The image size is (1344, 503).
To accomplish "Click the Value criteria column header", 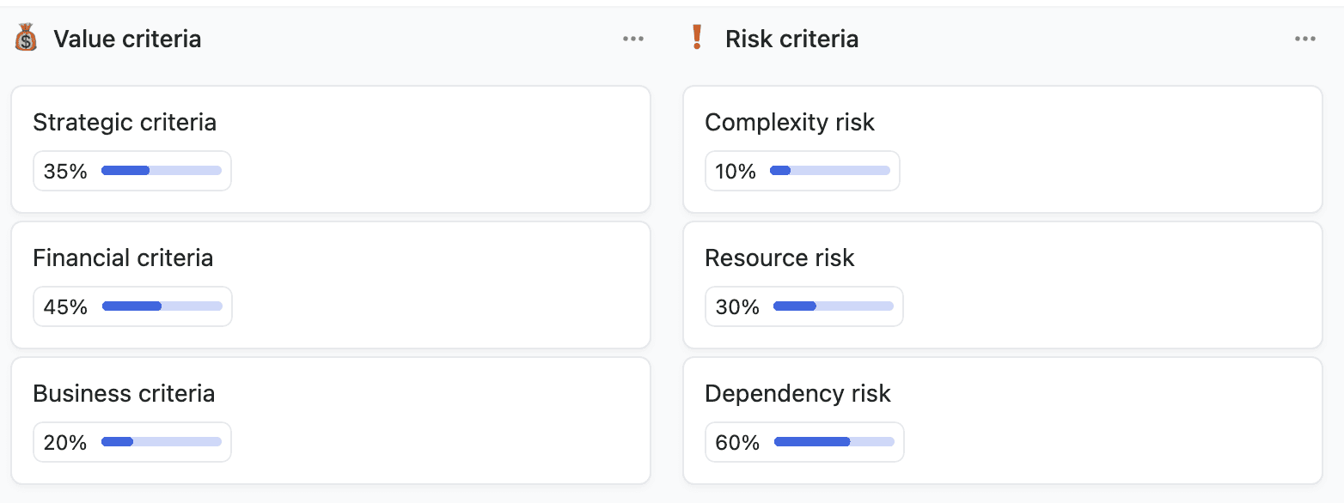I will tap(127, 38).
